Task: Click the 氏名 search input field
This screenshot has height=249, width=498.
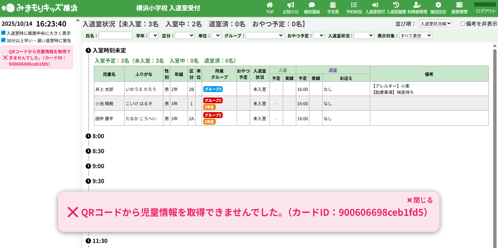Action: point(116,36)
